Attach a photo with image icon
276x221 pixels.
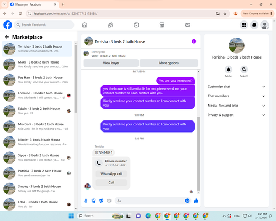[94, 201]
